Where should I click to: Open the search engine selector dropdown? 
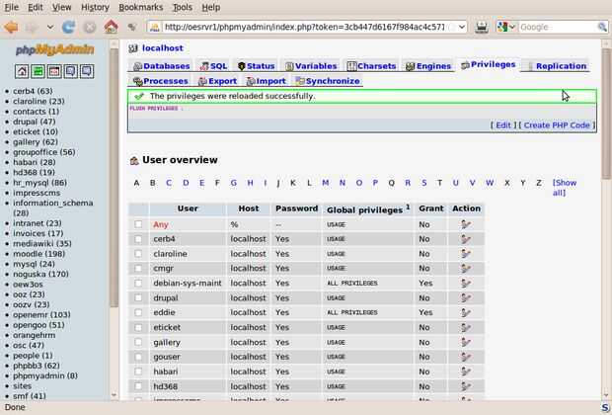(506, 27)
